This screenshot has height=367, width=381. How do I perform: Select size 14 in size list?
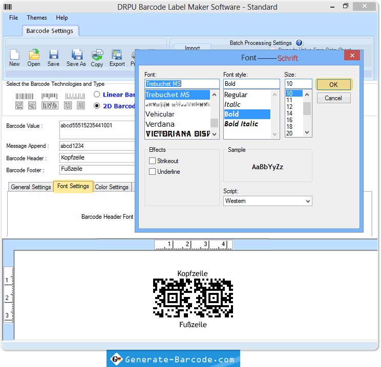294,113
